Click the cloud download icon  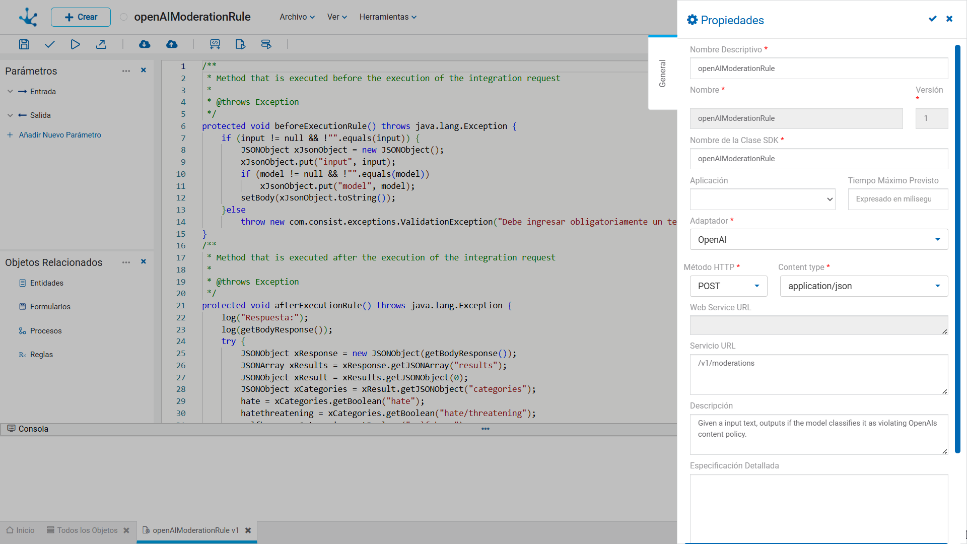(145, 44)
